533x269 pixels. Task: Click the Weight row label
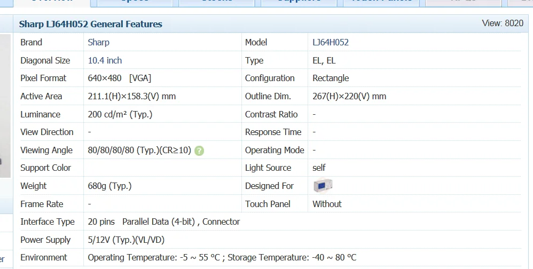tap(33, 186)
